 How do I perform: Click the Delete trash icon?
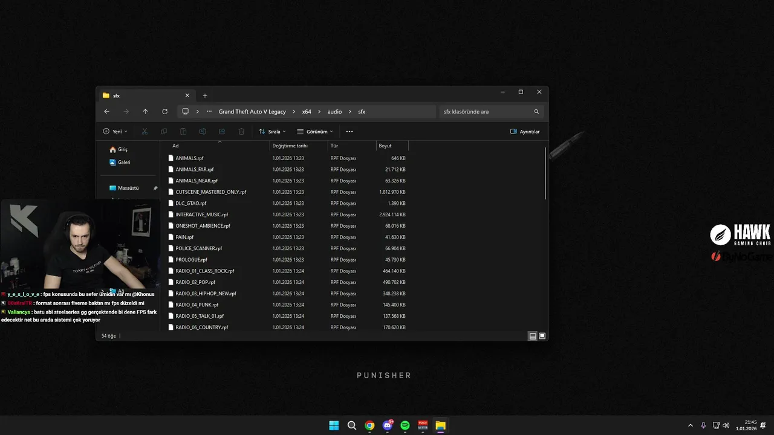pos(241,131)
